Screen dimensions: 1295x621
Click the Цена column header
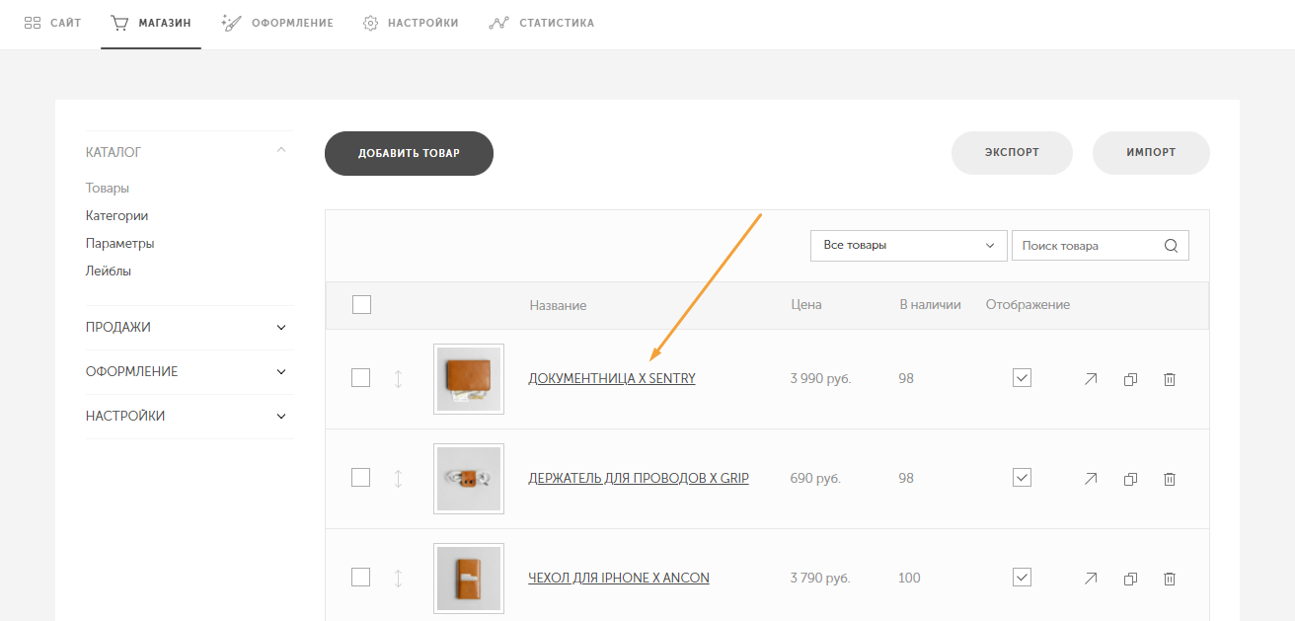[806, 305]
